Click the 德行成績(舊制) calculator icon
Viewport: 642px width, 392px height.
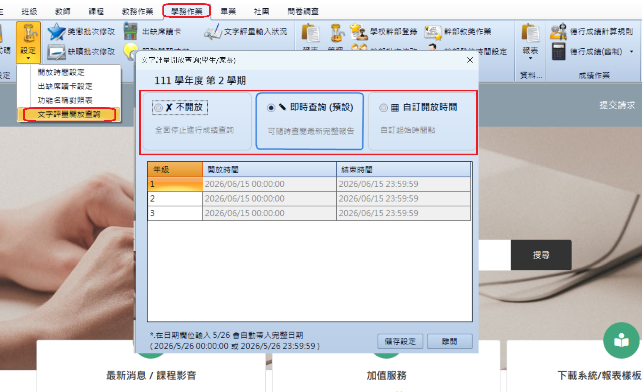559,51
